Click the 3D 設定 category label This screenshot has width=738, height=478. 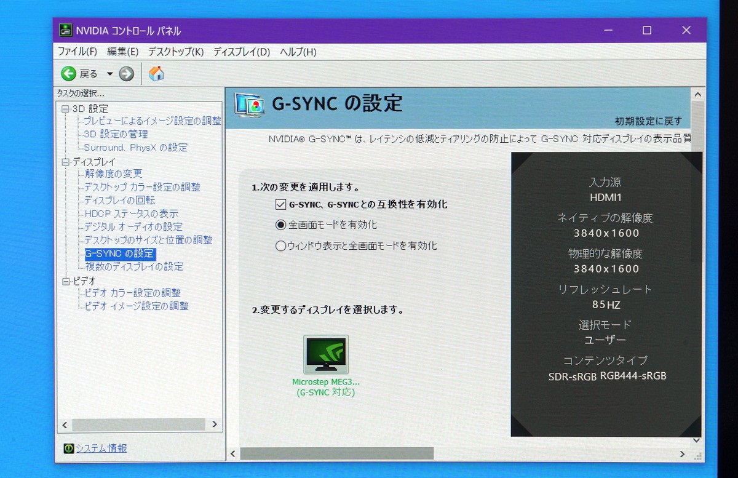click(90, 109)
